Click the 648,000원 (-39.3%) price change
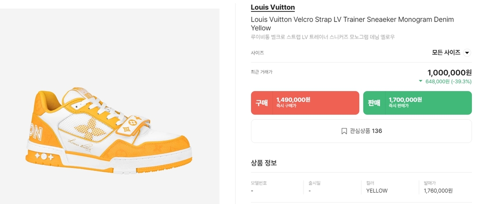 pyautogui.click(x=448, y=82)
